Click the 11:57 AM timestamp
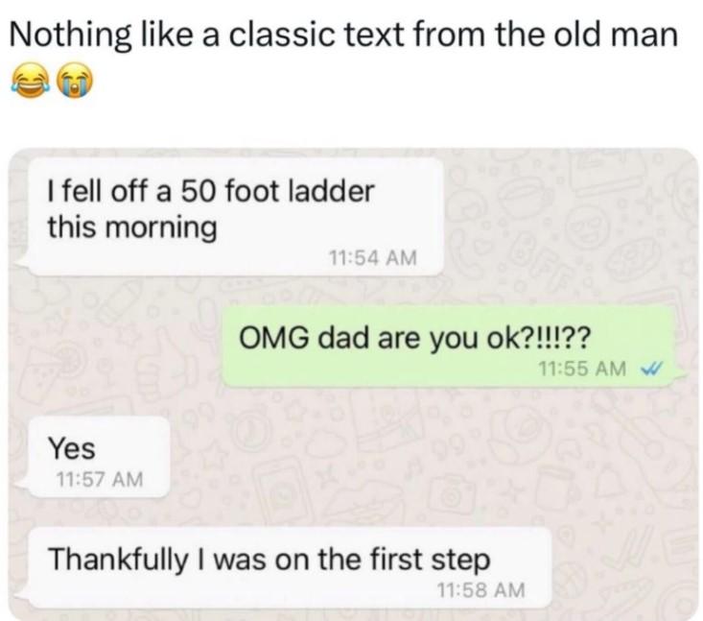The height and width of the screenshot is (621, 703). [x=99, y=479]
